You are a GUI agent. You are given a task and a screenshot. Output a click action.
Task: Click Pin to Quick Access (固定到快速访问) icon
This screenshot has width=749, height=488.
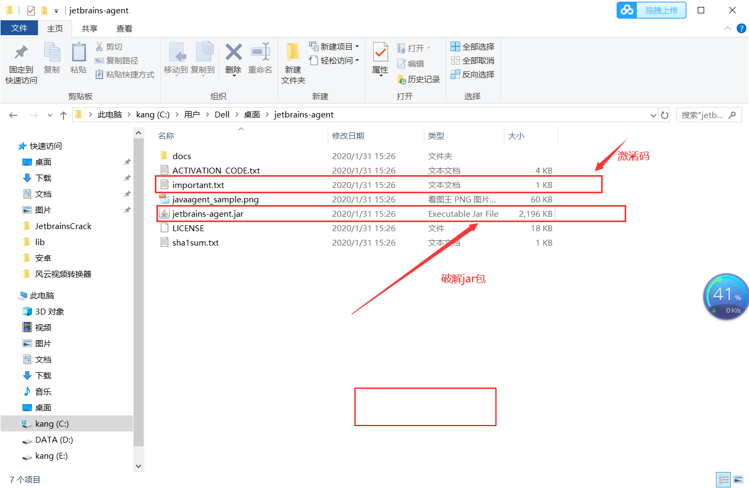[x=21, y=52]
